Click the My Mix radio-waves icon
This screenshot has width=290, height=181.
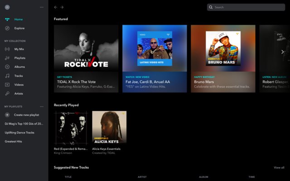(x=7, y=49)
